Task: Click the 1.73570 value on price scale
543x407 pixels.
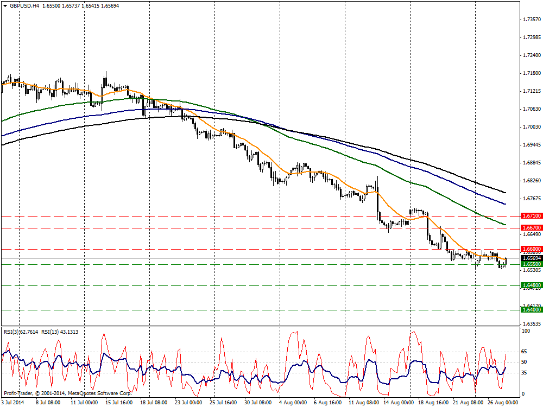Action: [x=531, y=20]
